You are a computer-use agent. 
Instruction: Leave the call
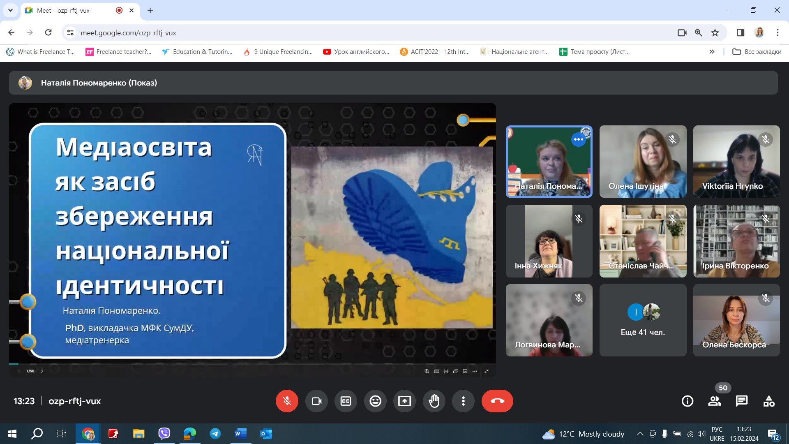point(497,401)
